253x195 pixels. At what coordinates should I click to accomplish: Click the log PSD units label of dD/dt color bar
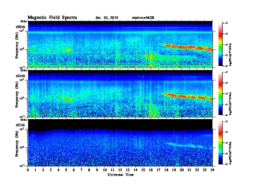pyautogui.click(x=230, y=104)
